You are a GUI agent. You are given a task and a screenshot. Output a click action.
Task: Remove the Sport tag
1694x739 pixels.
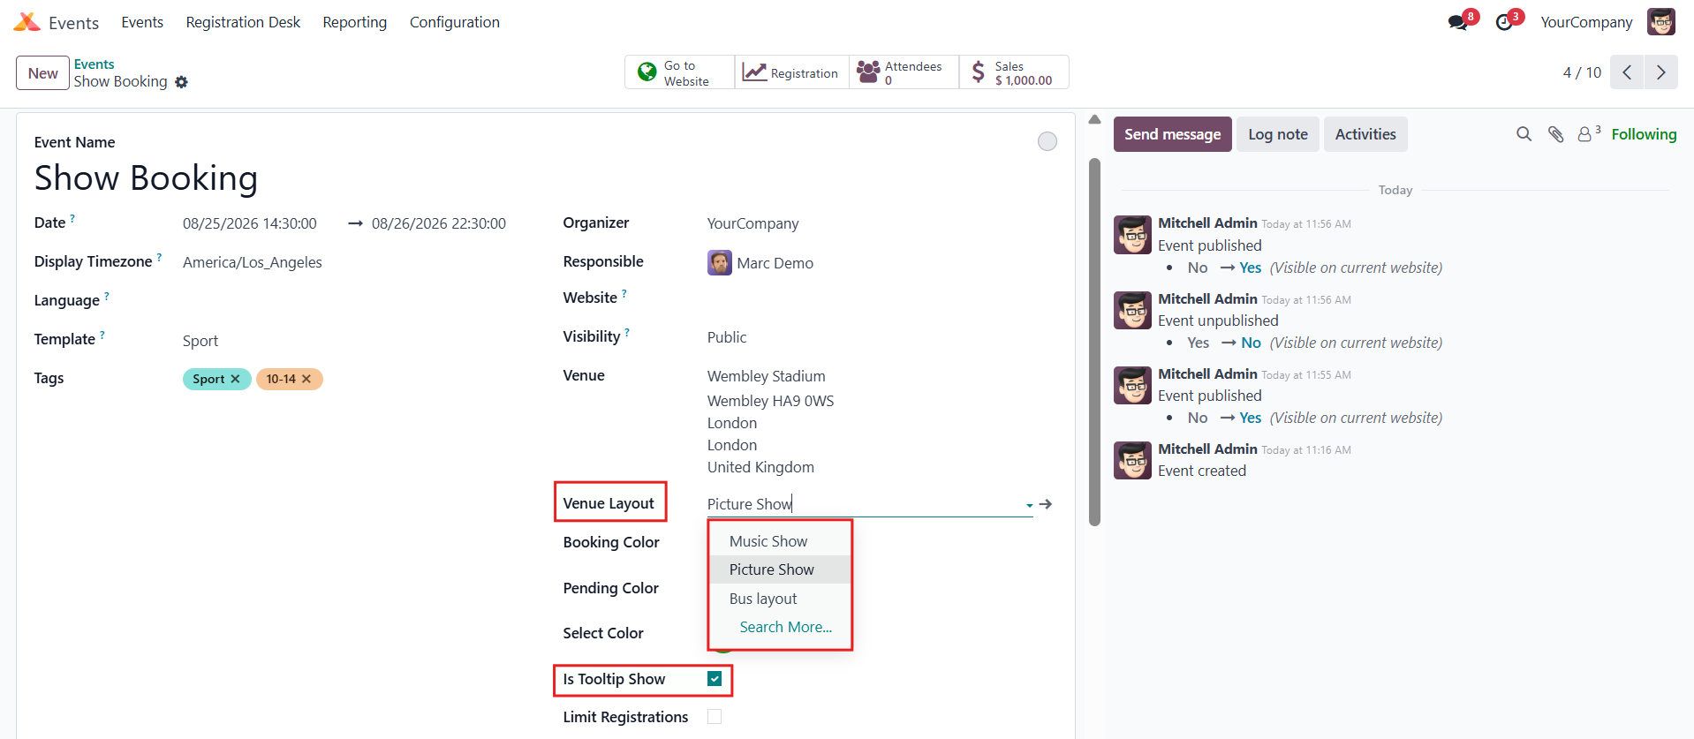pyautogui.click(x=236, y=379)
